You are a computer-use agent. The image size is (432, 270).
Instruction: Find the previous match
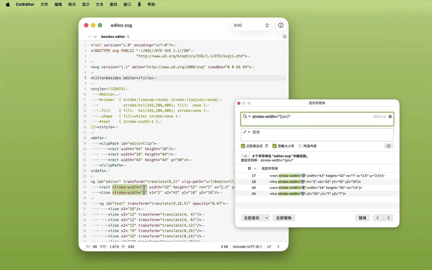[x=378, y=218]
